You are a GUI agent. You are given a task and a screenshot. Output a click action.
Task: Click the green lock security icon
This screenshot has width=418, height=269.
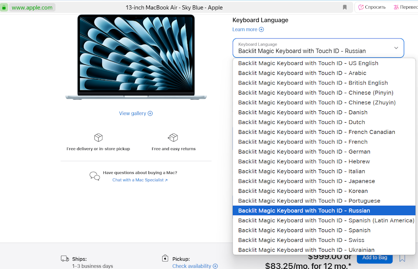tap(4, 8)
